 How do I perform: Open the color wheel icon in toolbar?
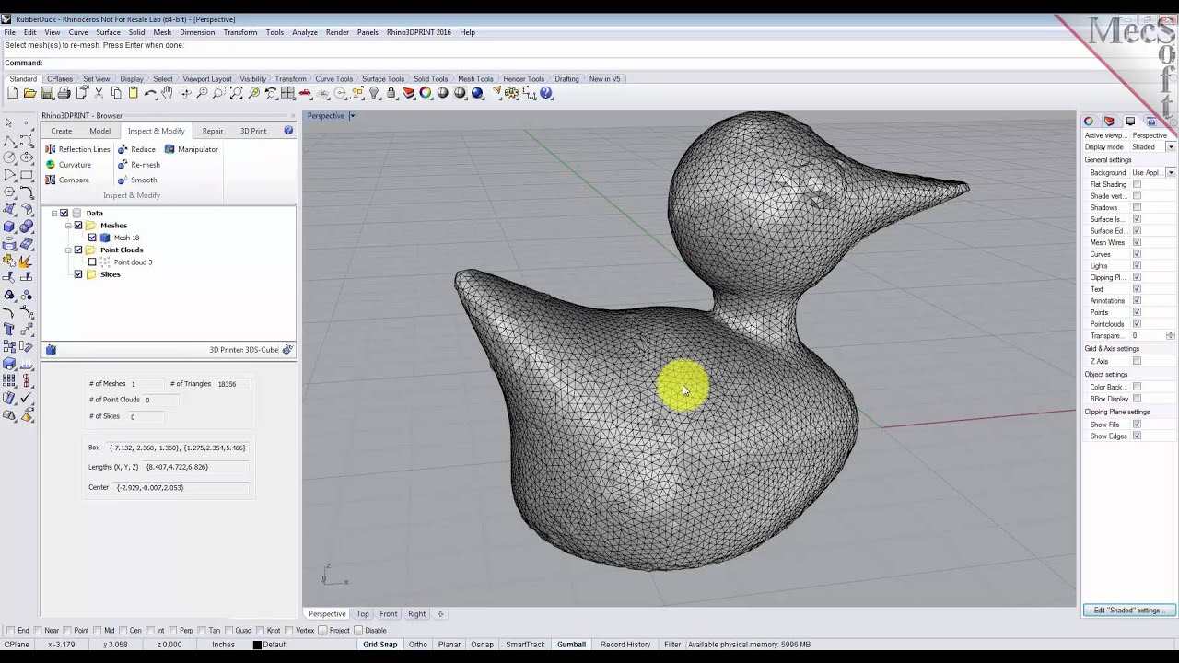(x=426, y=93)
